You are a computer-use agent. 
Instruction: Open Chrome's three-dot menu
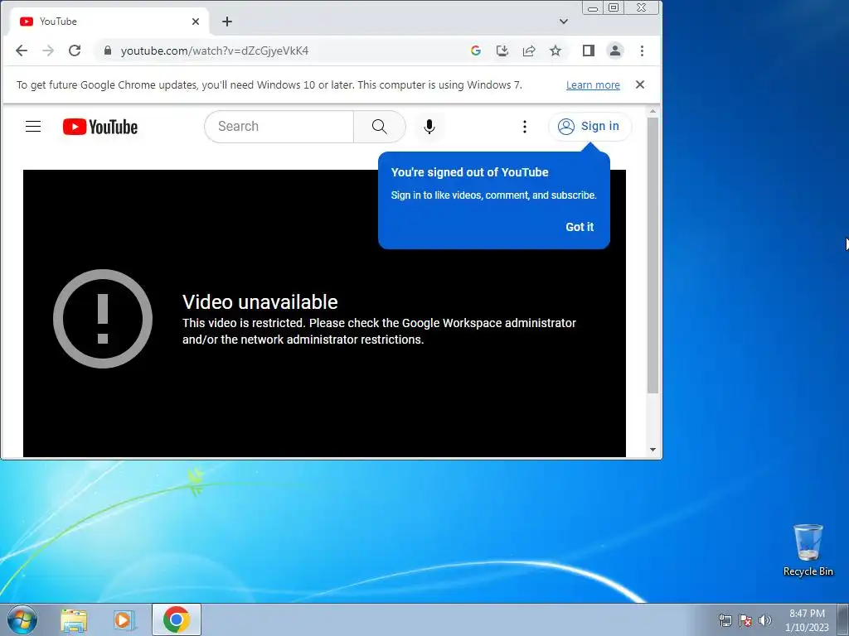click(x=643, y=51)
